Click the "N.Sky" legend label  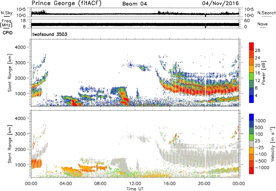pyautogui.click(x=7, y=13)
